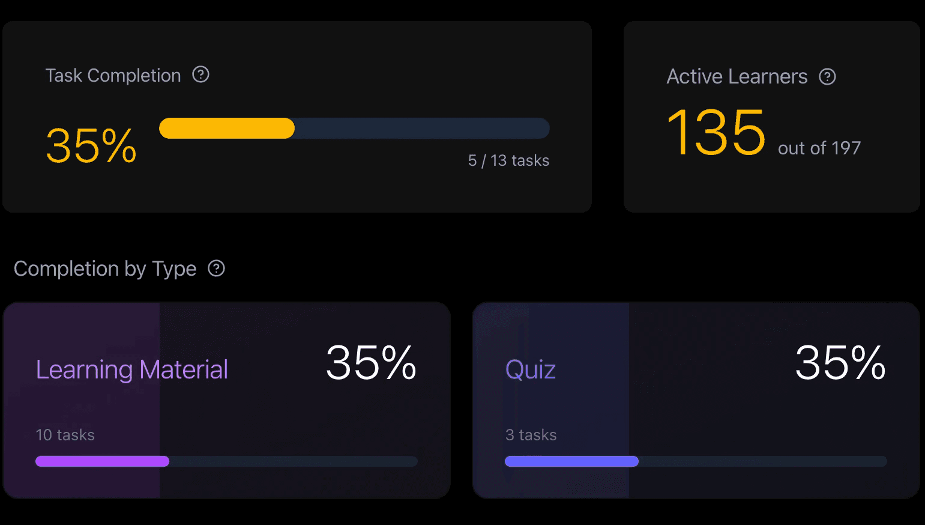Select the purple Learning Material progress bar
The image size is (925, 525).
click(226, 461)
